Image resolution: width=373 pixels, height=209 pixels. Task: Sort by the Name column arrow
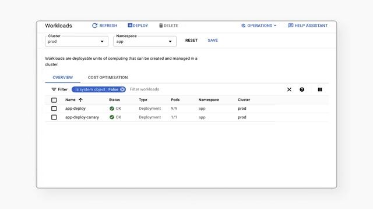[x=80, y=100]
